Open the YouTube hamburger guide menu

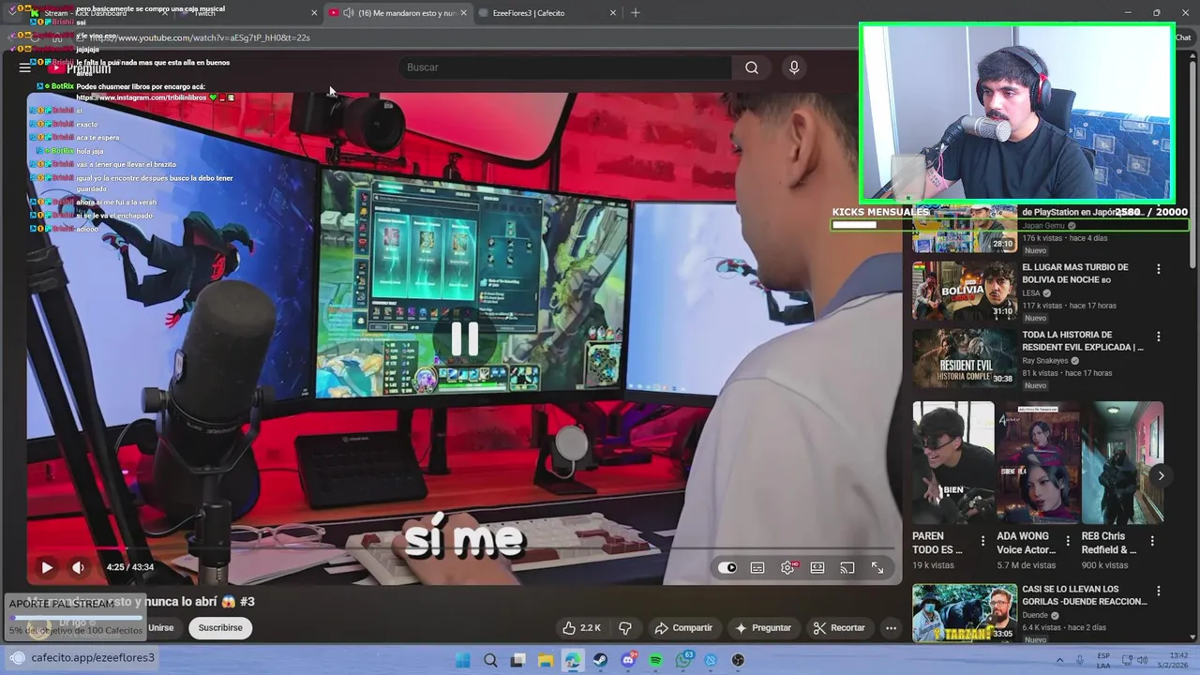[x=25, y=67]
